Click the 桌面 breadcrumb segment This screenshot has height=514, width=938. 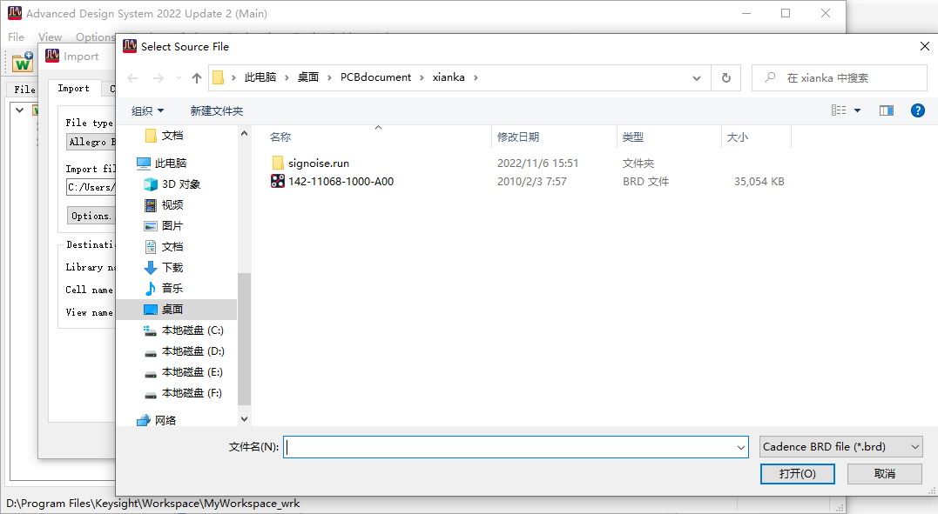(x=308, y=77)
